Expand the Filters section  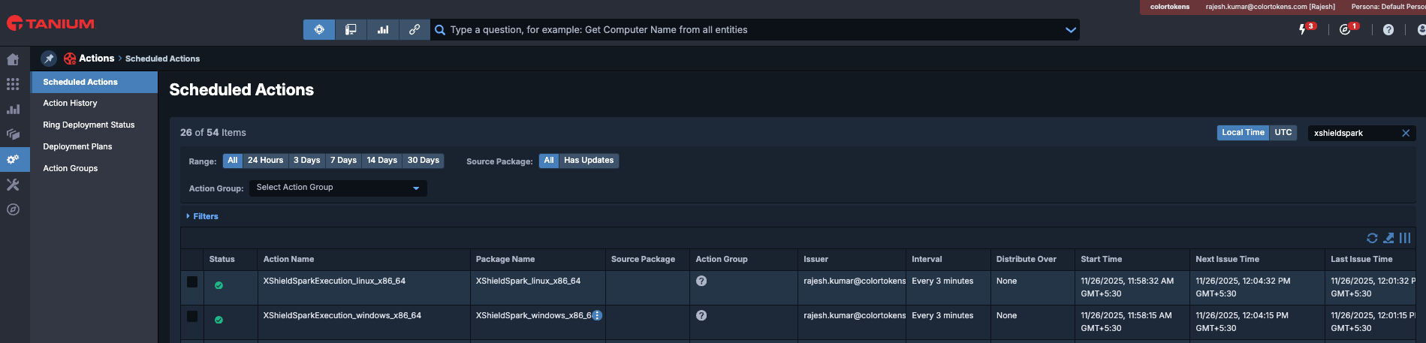tap(202, 216)
